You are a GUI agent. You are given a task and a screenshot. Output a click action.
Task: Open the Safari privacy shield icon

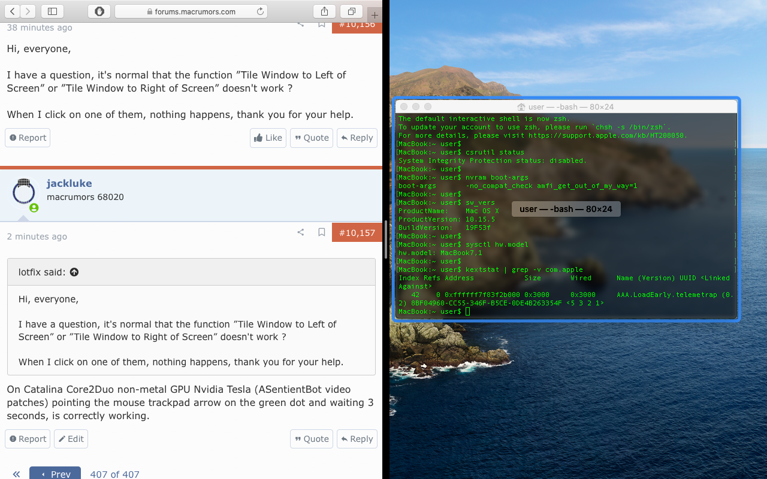coord(99,11)
